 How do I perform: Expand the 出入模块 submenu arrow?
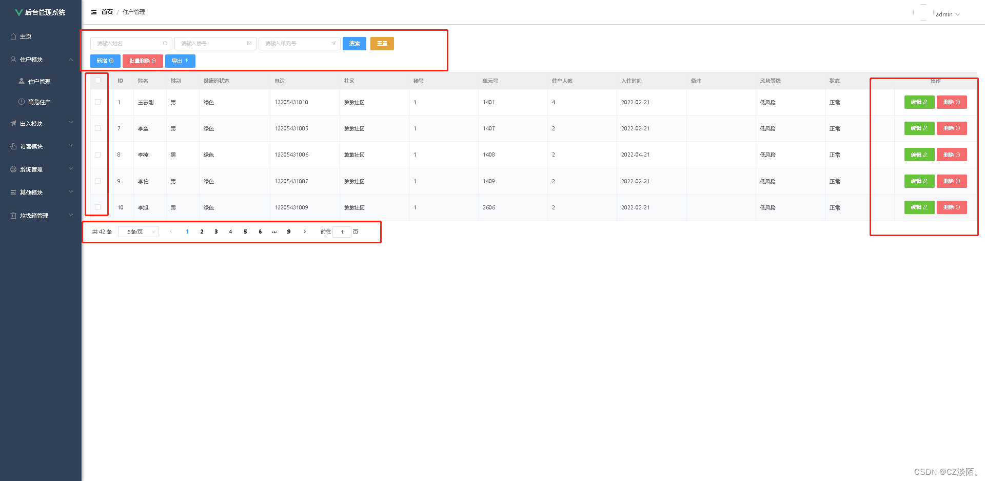click(x=71, y=123)
